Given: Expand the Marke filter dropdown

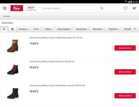Looking at the screenshot, I should [x=49, y=29].
